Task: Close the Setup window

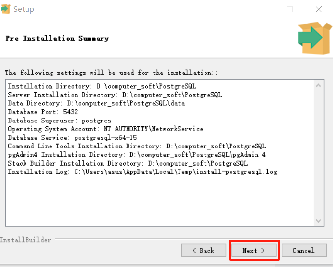Action: coord(319,9)
